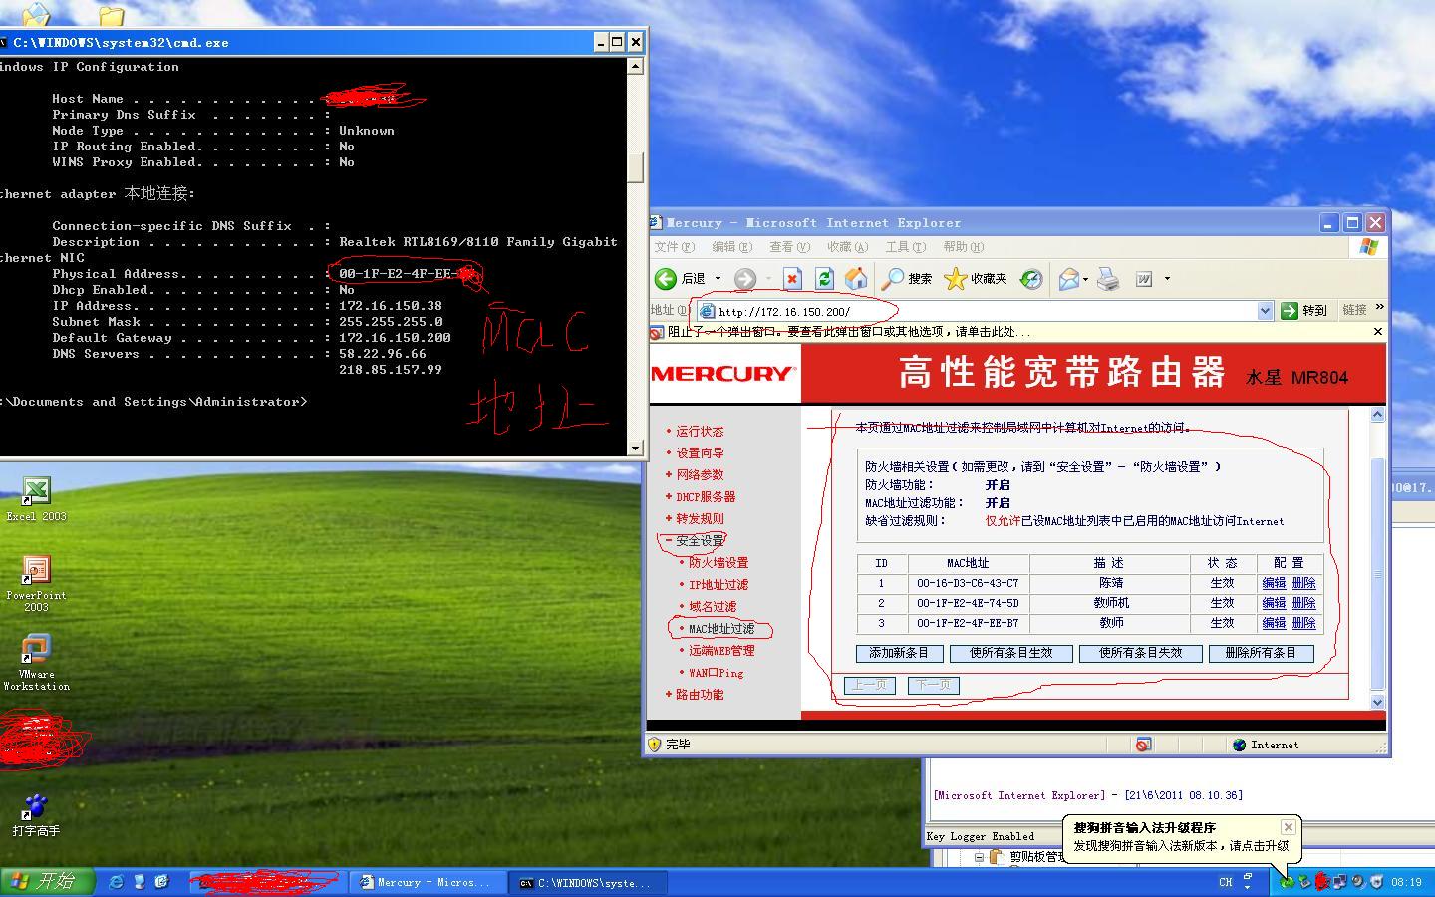Open 运行状态 in router sidebar
Image resolution: width=1435 pixels, height=897 pixels.
click(700, 432)
